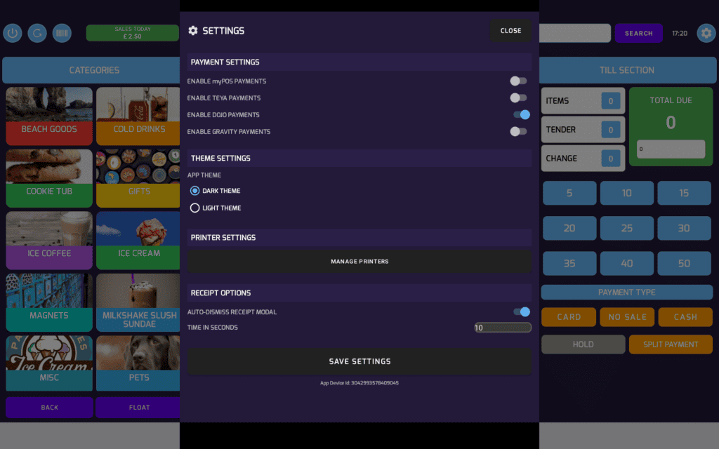Open the Magnets category

coord(49,302)
